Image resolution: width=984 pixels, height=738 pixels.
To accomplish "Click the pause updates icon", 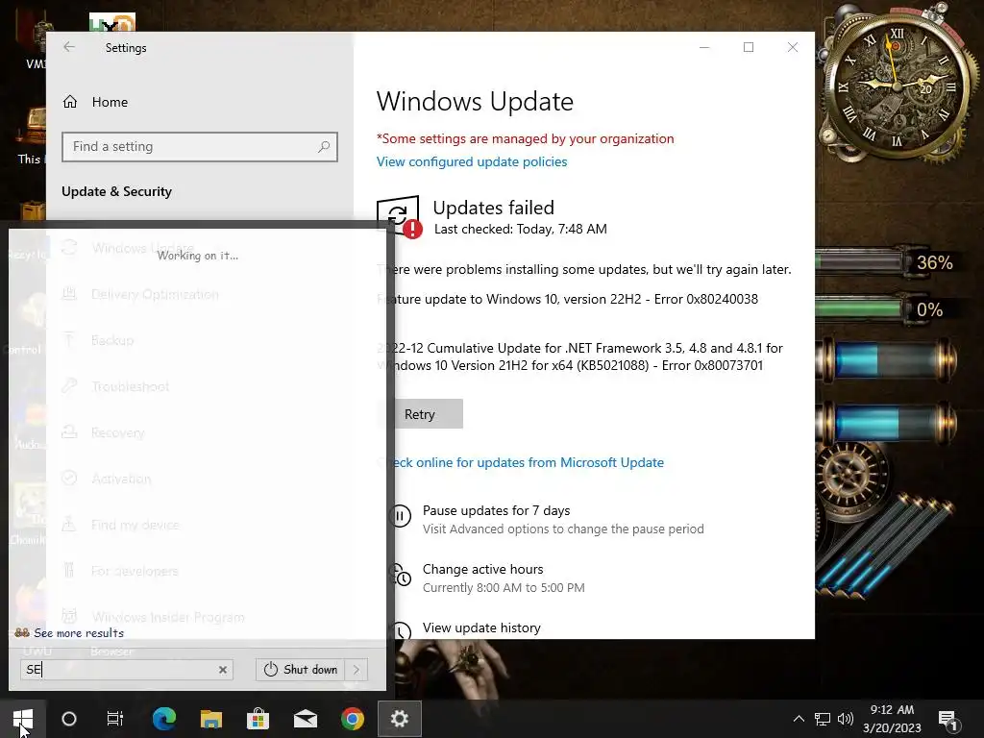I will coord(400,516).
